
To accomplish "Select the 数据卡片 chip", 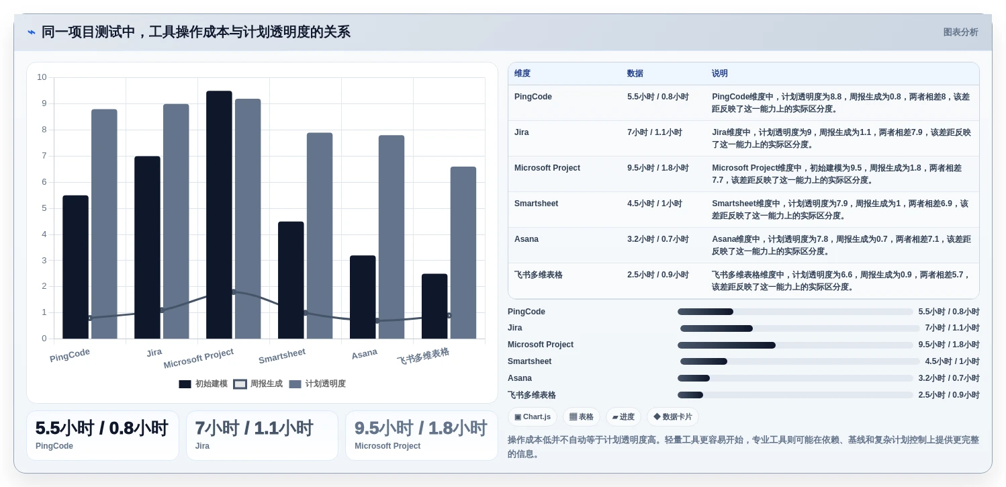I will [x=672, y=417].
